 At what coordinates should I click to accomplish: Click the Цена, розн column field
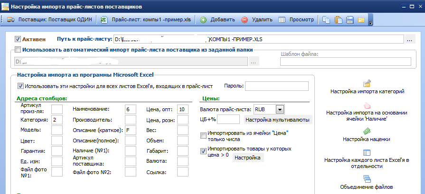183,120
